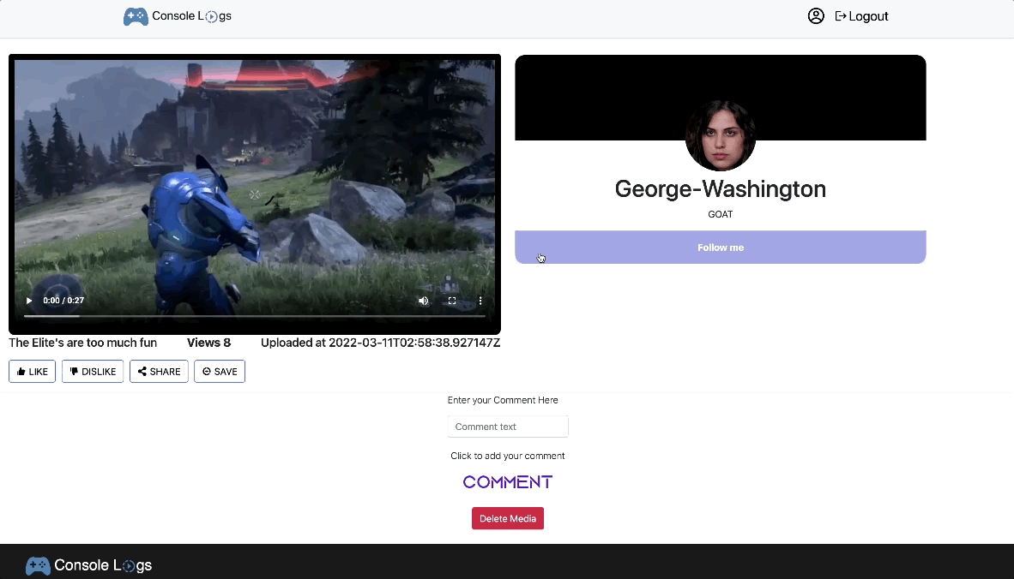Click the 'Console Logs' header brand text

pos(191,16)
